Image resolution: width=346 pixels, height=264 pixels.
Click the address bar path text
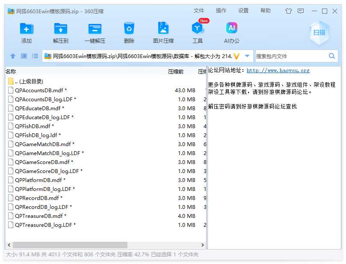click(x=142, y=56)
